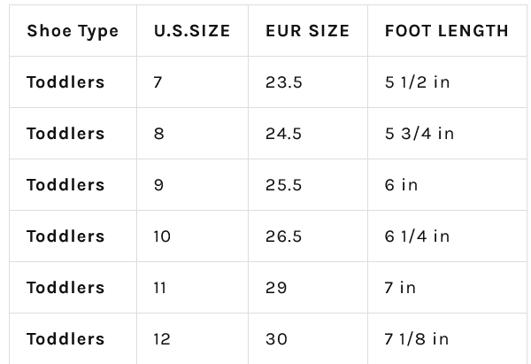Click the FOOT LENGTH column header
Image resolution: width=531 pixels, height=364 pixels.
tap(447, 31)
